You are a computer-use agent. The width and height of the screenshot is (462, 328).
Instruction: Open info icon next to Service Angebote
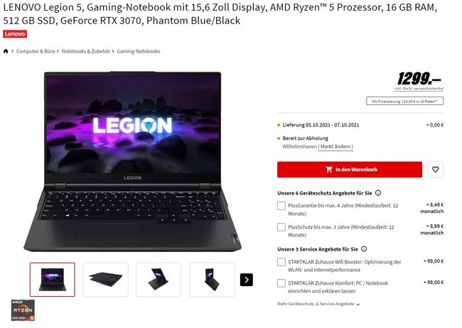pos(364,248)
